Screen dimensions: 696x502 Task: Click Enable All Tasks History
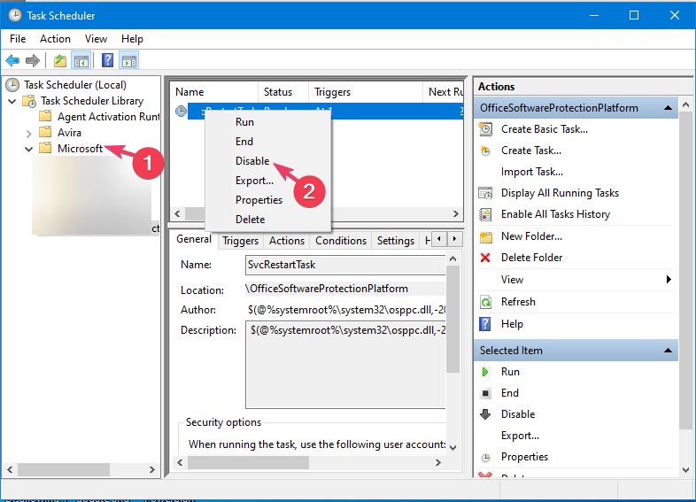click(x=555, y=214)
